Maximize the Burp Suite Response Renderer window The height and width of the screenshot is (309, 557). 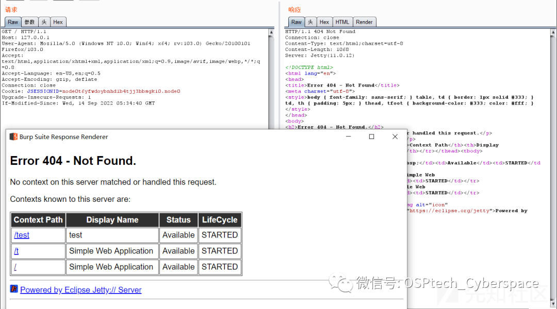[371, 136]
